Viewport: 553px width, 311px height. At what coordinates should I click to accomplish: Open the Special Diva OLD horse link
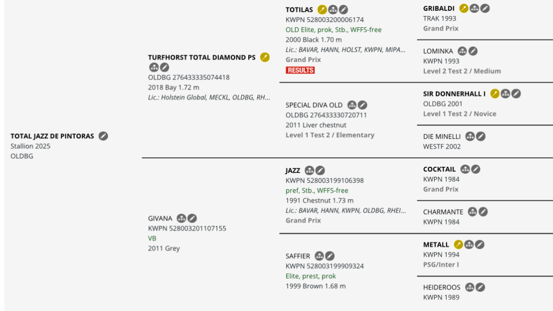point(314,105)
